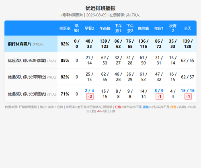Image resolution: width=201 pixels, height=168 pixels.
Task: Click 优远2队's 62 / 53 午高峰 cell
Action: (105, 60)
